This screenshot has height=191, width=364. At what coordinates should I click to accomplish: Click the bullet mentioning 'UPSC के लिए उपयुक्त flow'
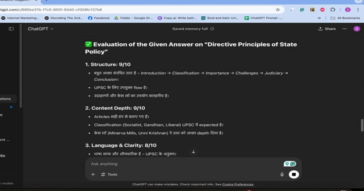[x=121, y=88]
